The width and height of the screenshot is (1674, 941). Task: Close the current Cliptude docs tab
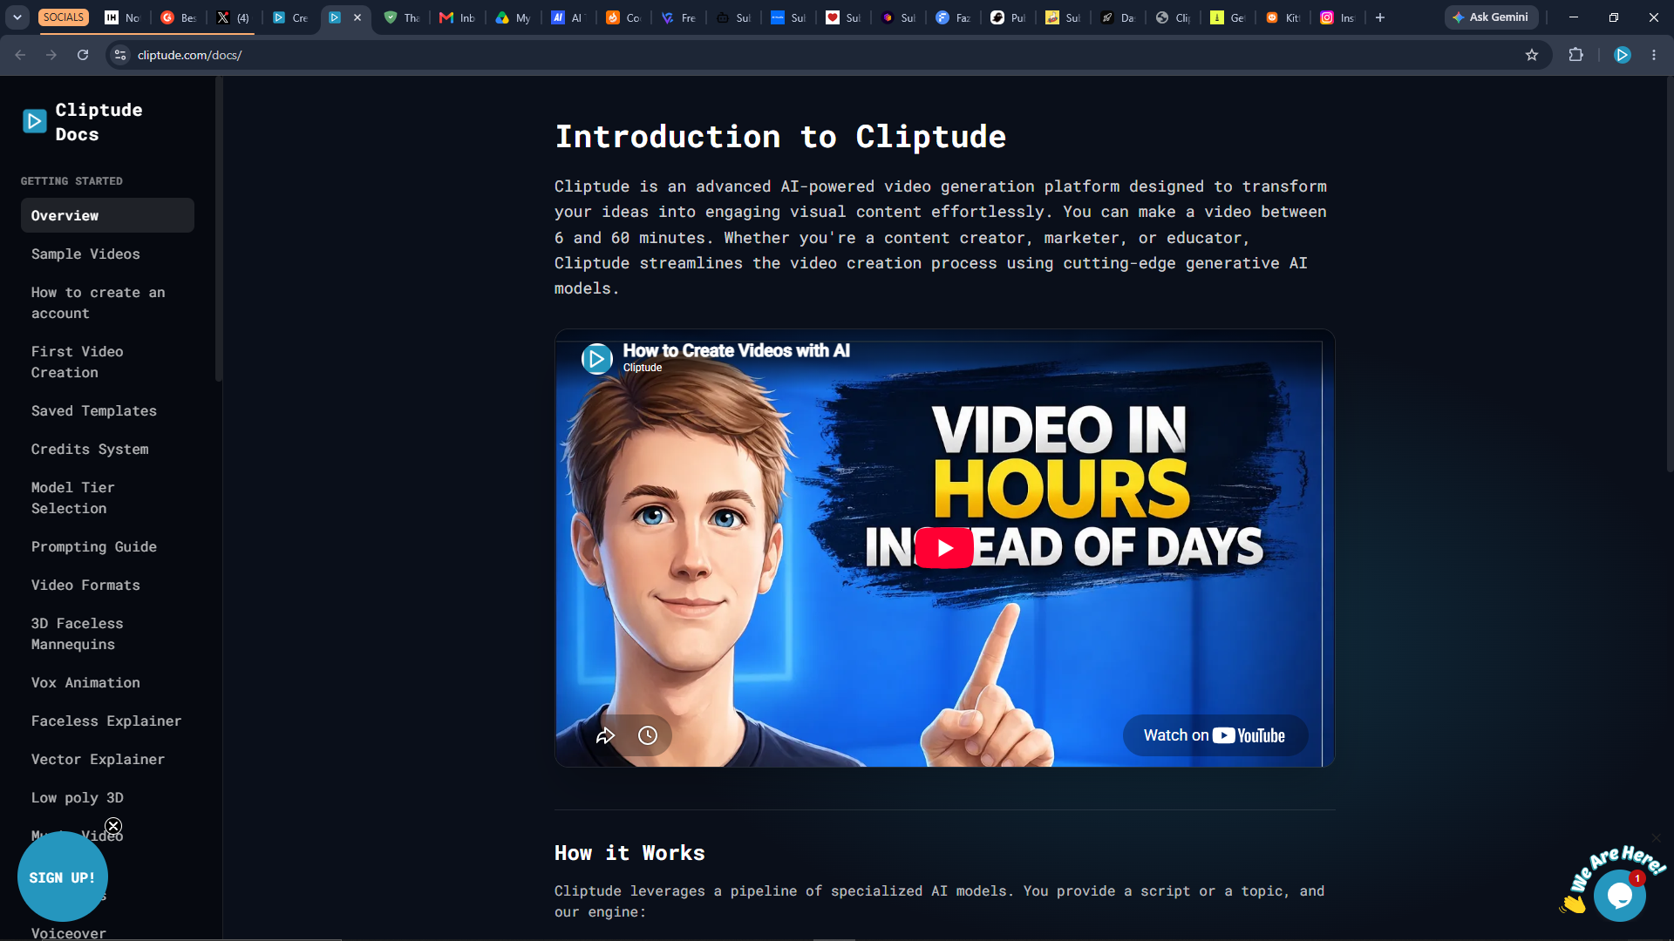(357, 17)
